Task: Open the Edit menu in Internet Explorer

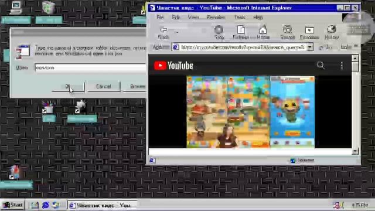Action: point(176,17)
